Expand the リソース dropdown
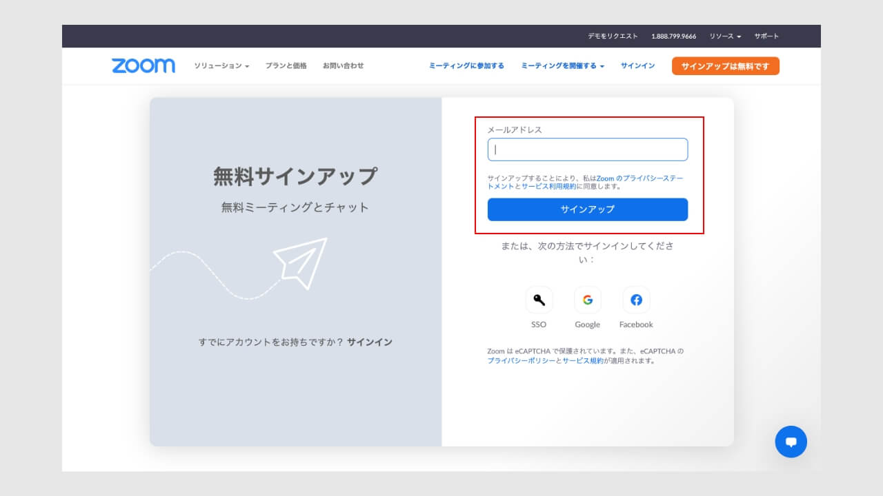Viewport: 883px width, 496px height. coord(726,36)
